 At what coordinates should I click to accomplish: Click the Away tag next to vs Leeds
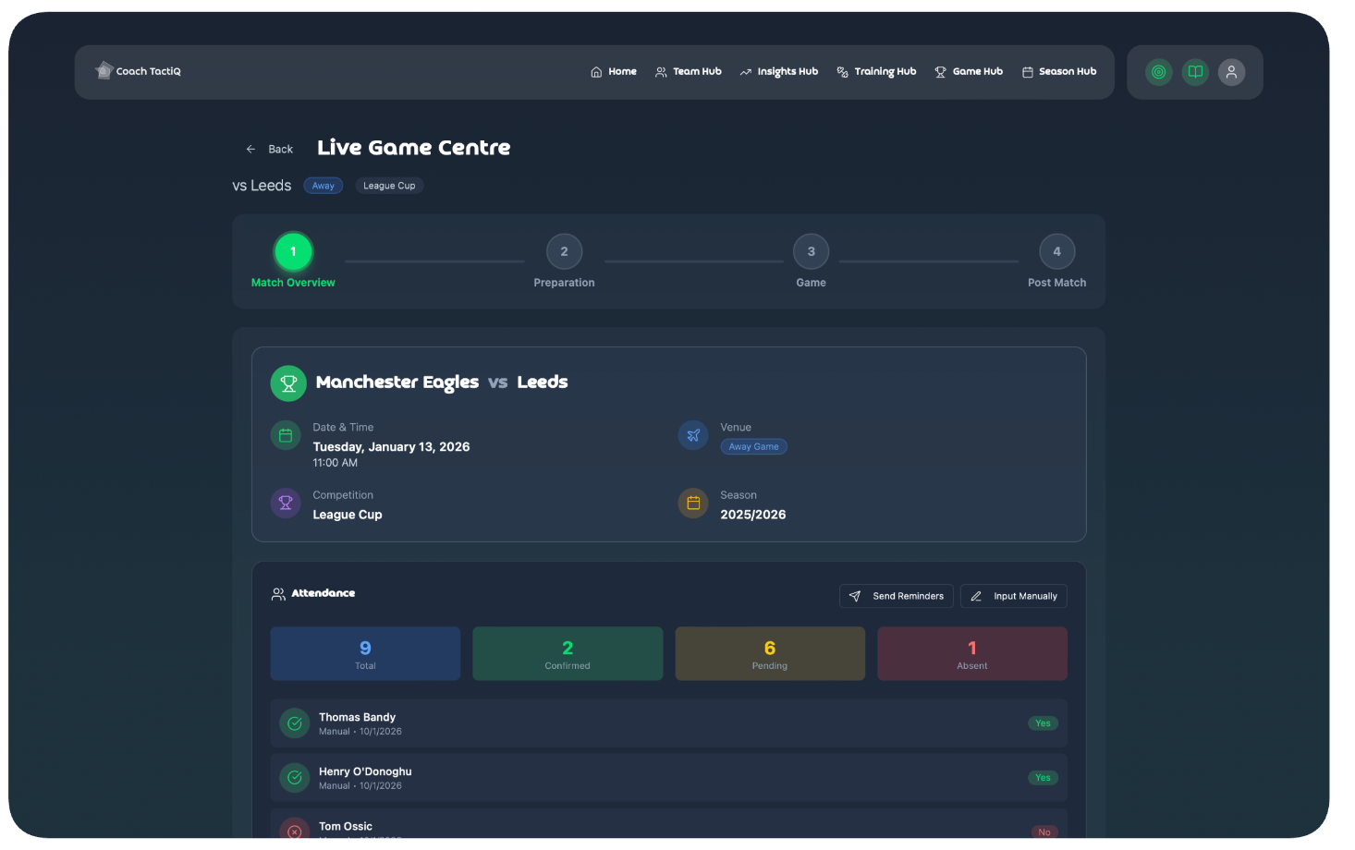[323, 186]
